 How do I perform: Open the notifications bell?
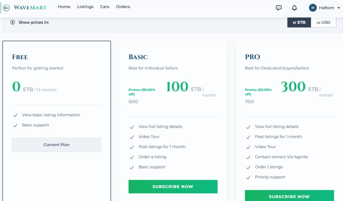294,8
